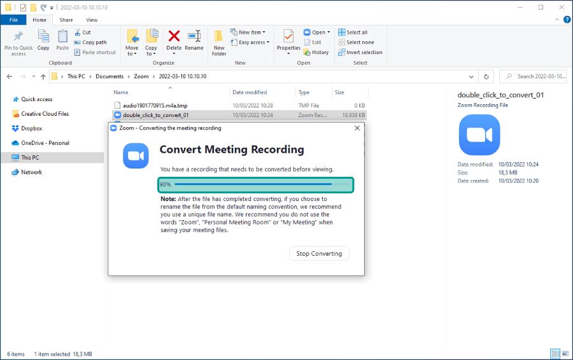The height and width of the screenshot is (360, 573).
Task: Close the Zoom converting dialog
Action: click(357, 128)
